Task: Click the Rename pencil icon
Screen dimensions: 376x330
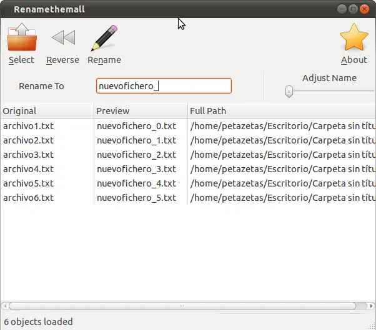Action: pyautogui.click(x=104, y=38)
